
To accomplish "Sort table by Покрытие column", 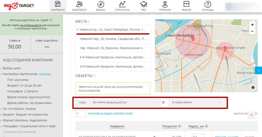I will 169,126.
